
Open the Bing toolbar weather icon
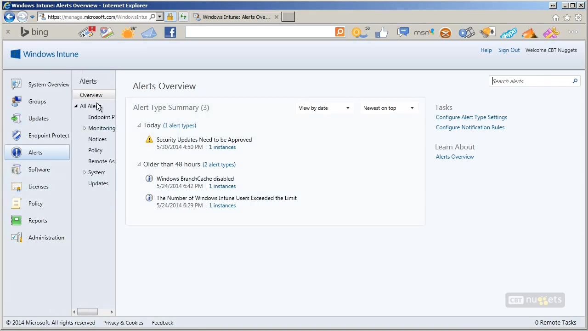point(128,32)
